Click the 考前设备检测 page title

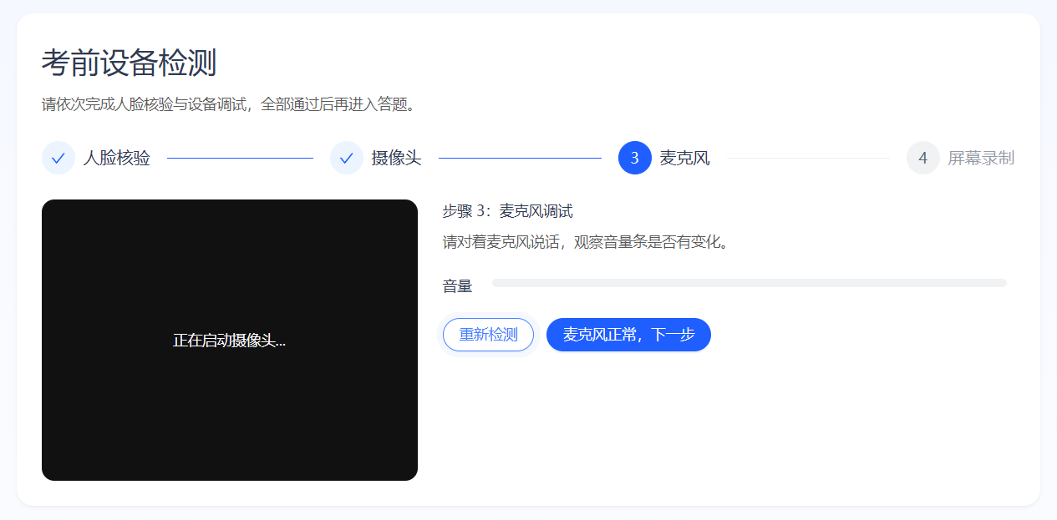pos(130,63)
